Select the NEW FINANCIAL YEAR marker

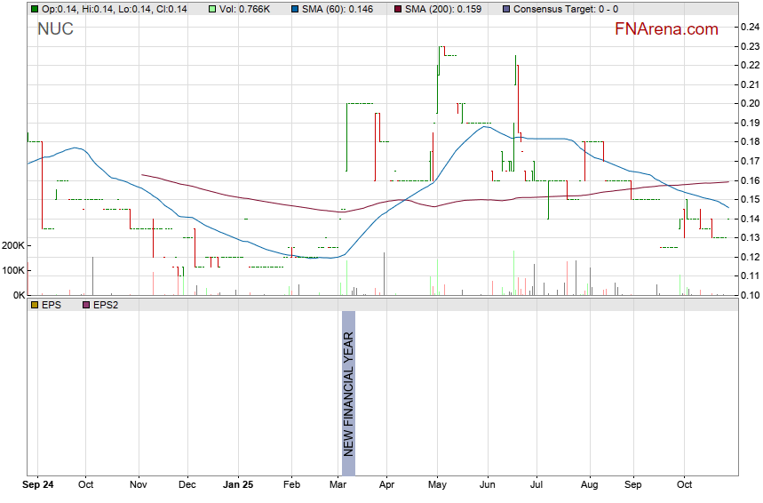pos(348,394)
